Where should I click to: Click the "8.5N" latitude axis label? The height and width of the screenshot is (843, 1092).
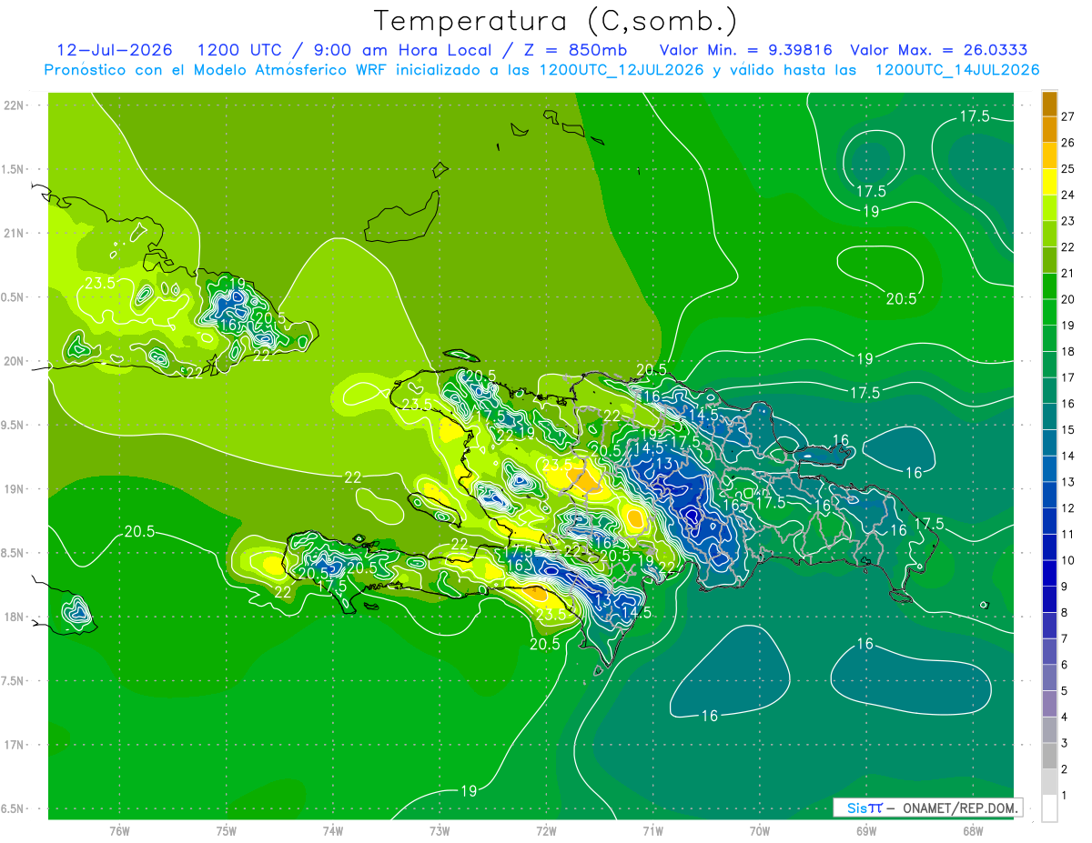click(13, 553)
